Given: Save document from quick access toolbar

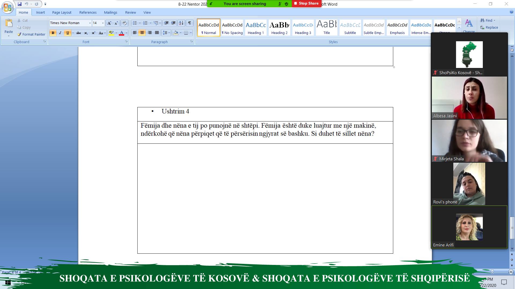Looking at the screenshot, I should (20, 4).
